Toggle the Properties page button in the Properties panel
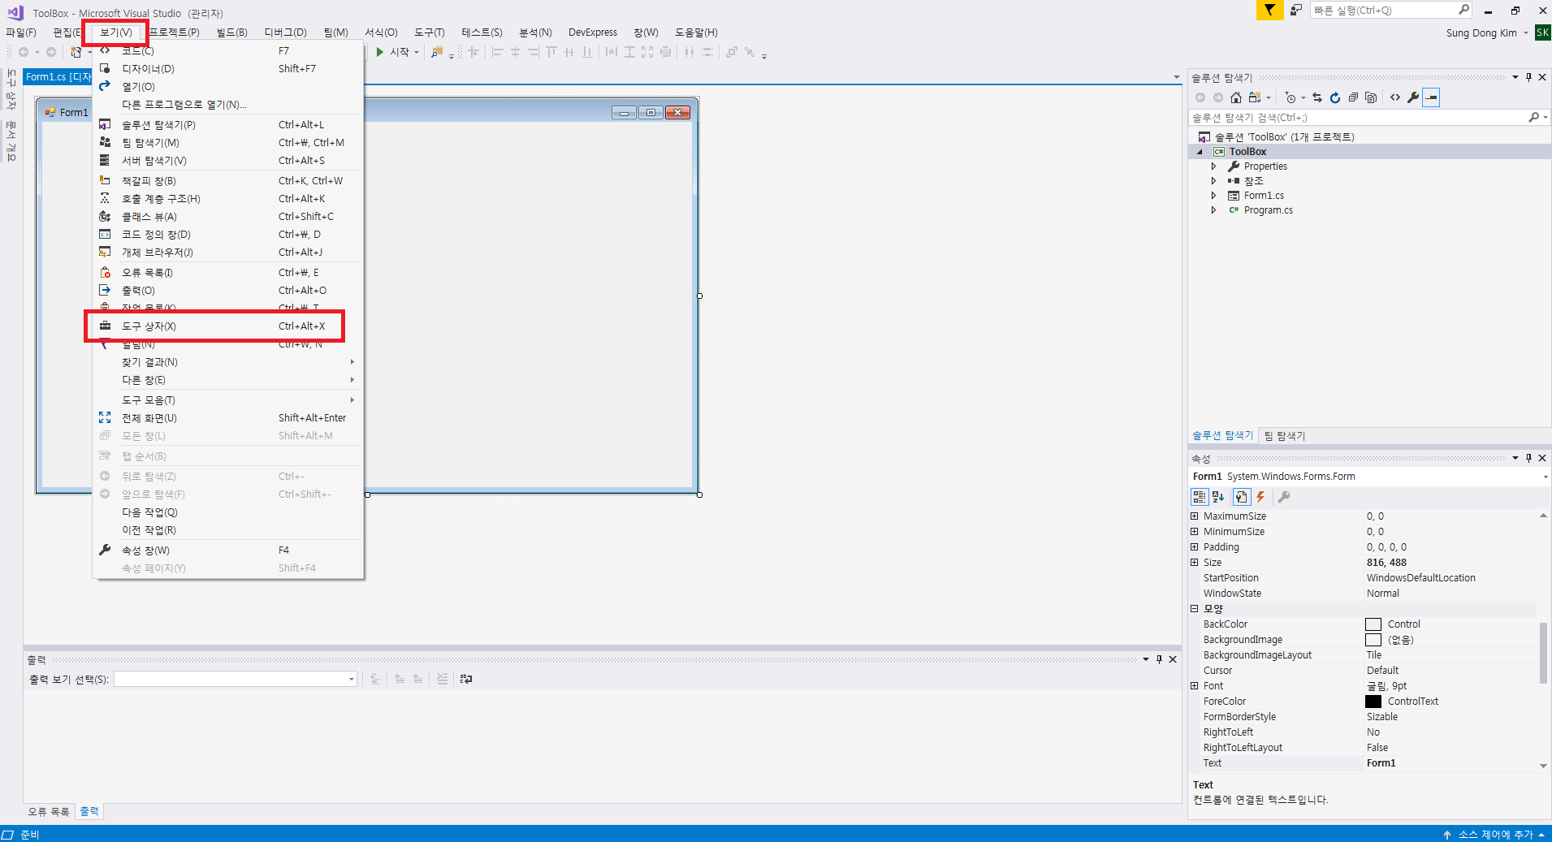The height and width of the screenshot is (842, 1552). coord(1241,497)
